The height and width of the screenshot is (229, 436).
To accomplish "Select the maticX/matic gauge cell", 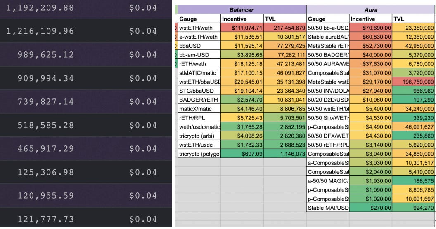I will pyautogui.click(x=199, y=109).
